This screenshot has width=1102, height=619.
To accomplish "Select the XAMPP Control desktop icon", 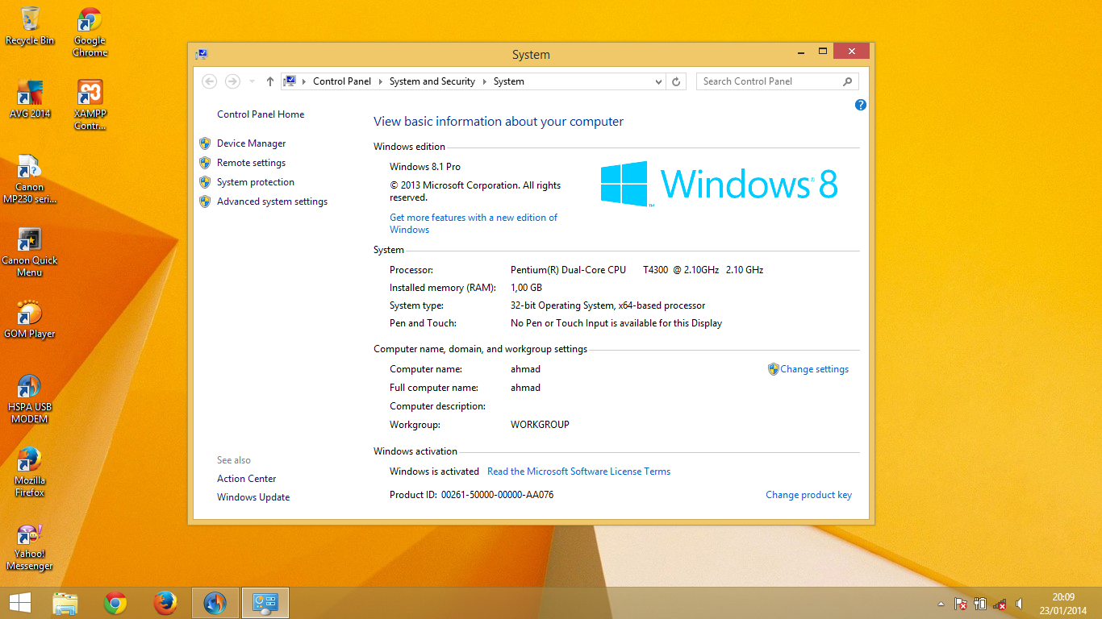I will 90,105.
